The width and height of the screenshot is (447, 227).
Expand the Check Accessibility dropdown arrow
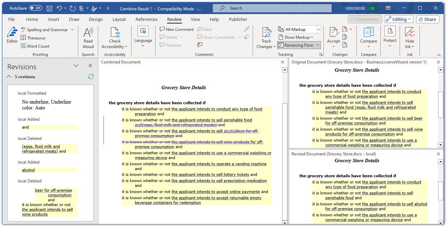pos(126,47)
